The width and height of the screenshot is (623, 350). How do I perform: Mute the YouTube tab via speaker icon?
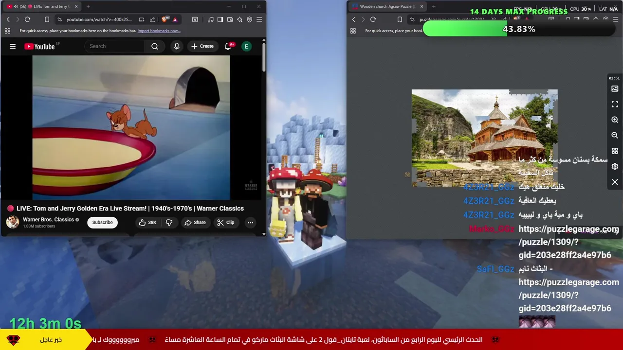click(16, 6)
